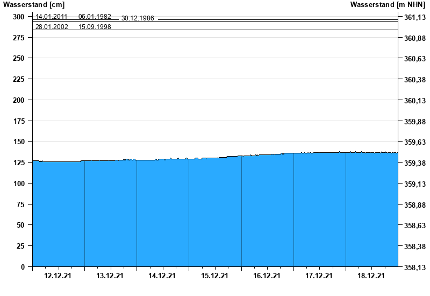Pick the 15.12.21 date on x-axis
This screenshot has height=296, width=430.
(x=214, y=276)
